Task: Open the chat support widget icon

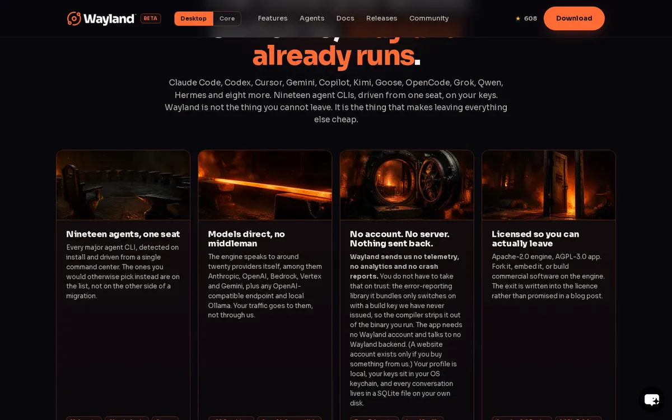Action: point(652,400)
